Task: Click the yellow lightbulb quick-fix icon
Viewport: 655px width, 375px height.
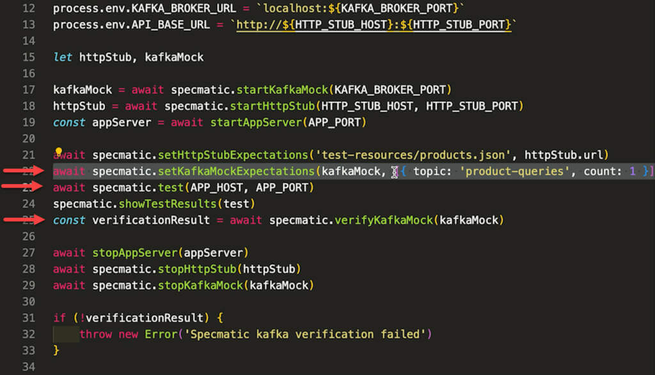Action: tap(58, 153)
